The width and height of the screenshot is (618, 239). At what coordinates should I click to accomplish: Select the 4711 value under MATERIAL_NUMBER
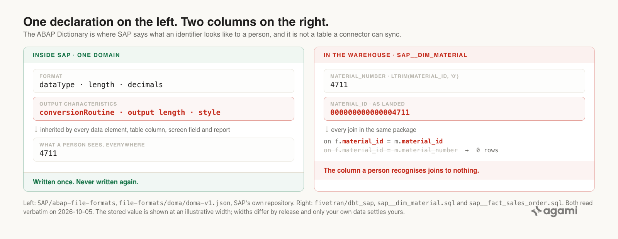[x=339, y=85]
